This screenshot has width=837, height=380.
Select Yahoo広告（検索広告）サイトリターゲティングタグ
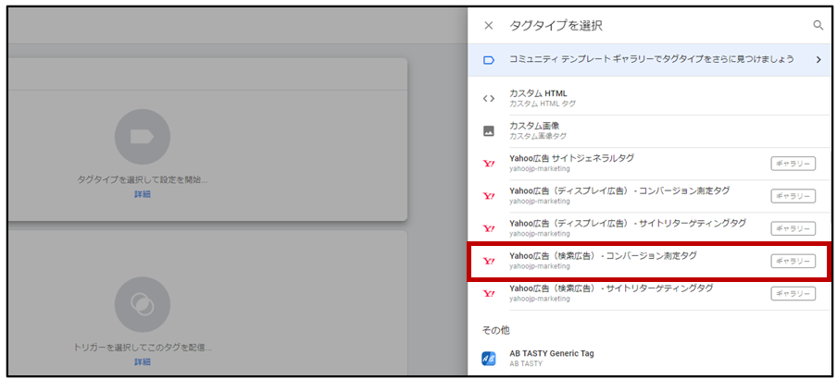click(649, 294)
